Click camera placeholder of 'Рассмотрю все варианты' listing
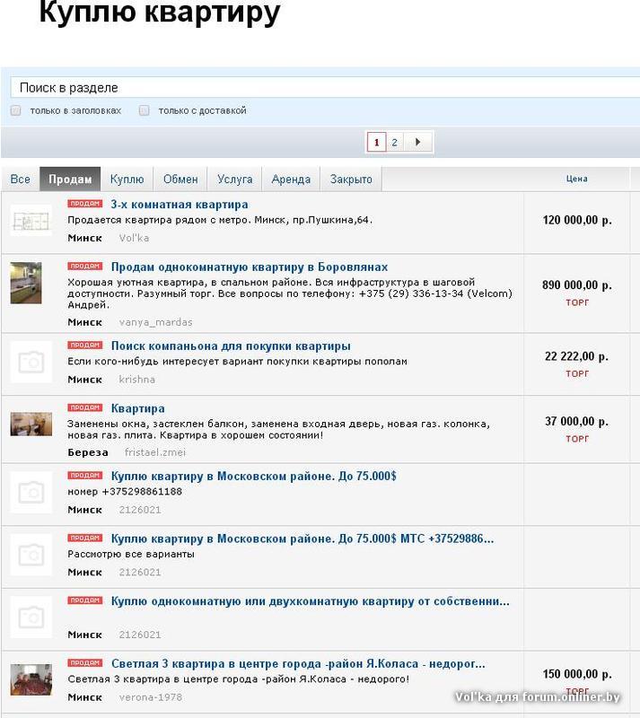 pyautogui.click(x=31, y=555)
